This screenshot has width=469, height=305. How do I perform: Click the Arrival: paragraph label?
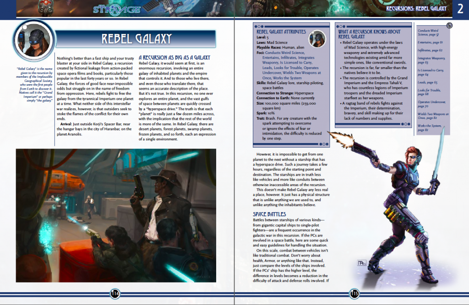click(x=66, y=124)
